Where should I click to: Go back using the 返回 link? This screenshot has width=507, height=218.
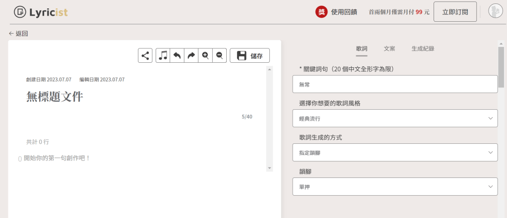[18, 34]
